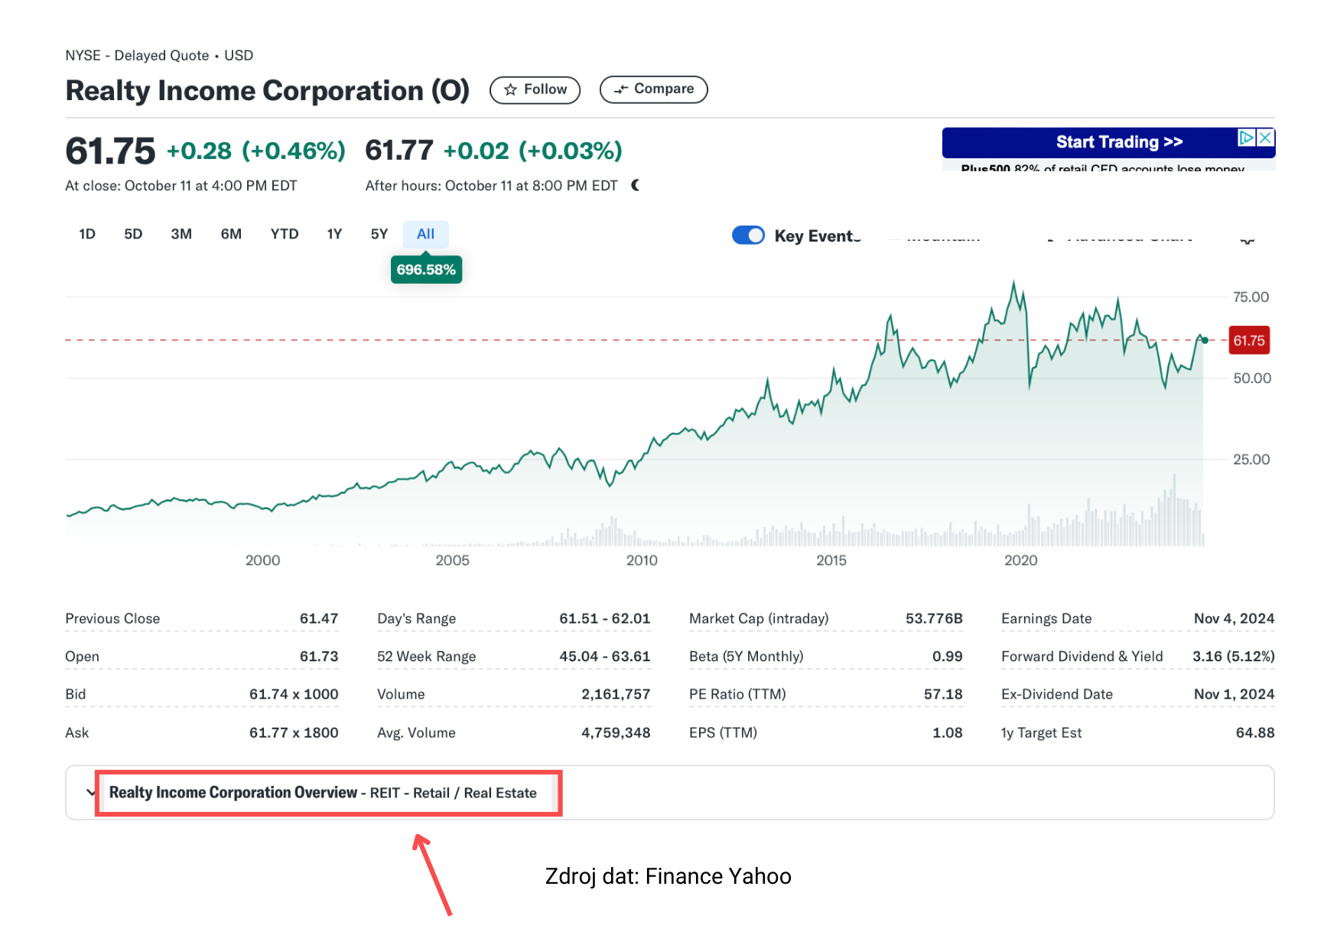Expand the Realty Income Corporation Overview chevron
This screenshot has height=948, width=1337.
coord(91,792)
